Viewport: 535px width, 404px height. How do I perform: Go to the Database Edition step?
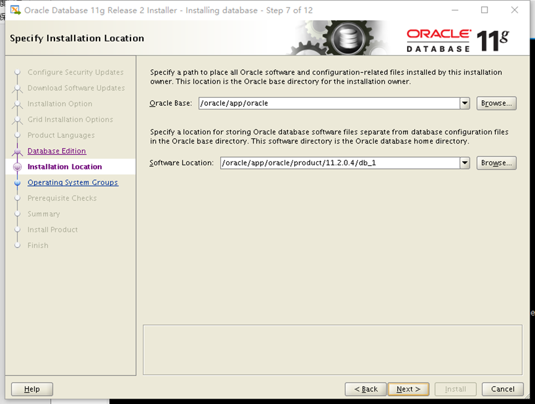pyautogui.click(x=57, y=151)
